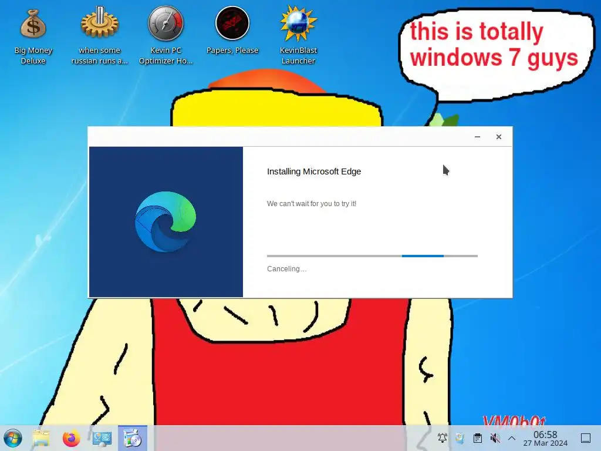Open the file manager folder in taskbar
This screenshot has height=451, width=601.
click(41, 438)
